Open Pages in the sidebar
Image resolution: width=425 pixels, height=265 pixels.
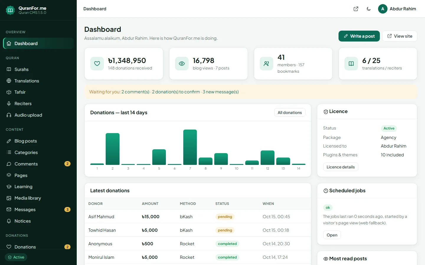pyautogui.click(x=38, y=175)
